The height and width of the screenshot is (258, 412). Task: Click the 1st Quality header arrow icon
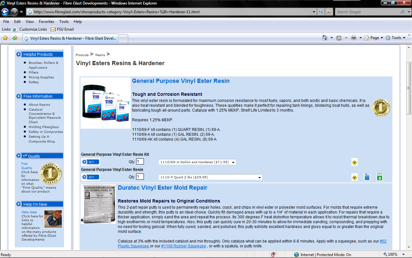(x=19, y=156)
